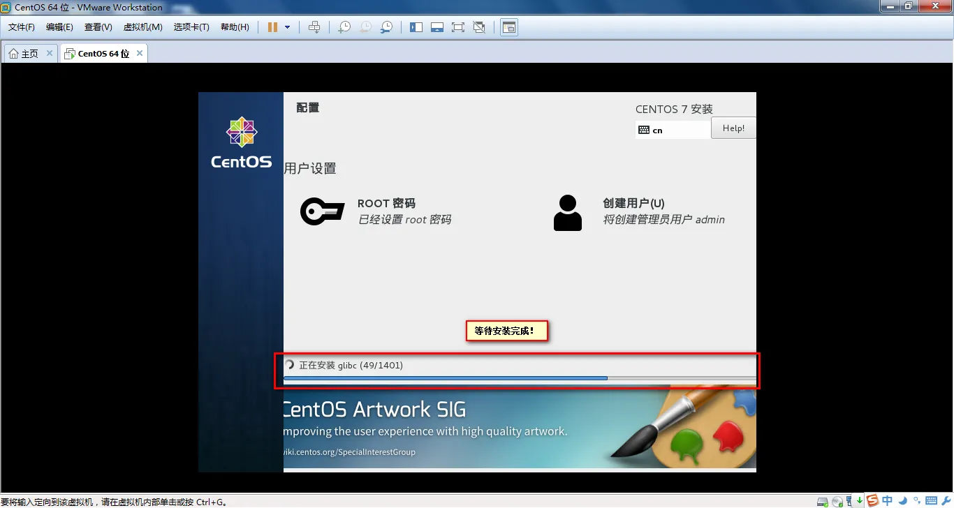Click the key icon for root password
The height and width of the screenshot is (508, 954).
(322, 211)
